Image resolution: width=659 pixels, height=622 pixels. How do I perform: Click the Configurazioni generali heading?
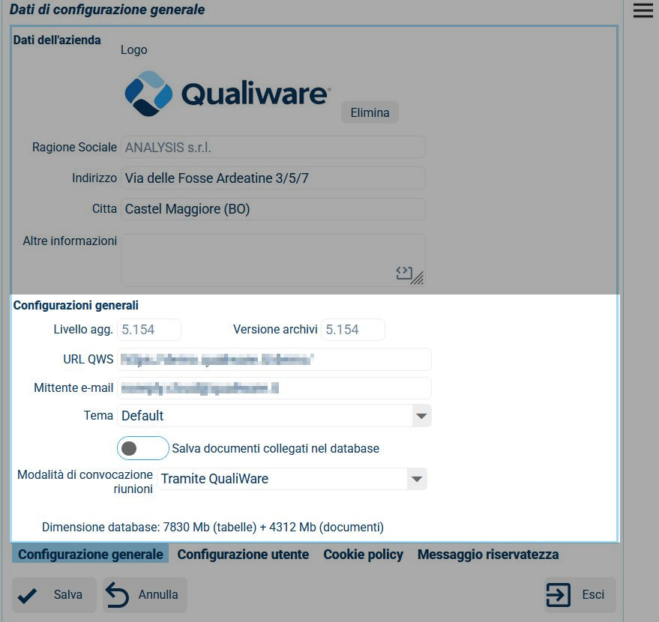pos(76,305)
